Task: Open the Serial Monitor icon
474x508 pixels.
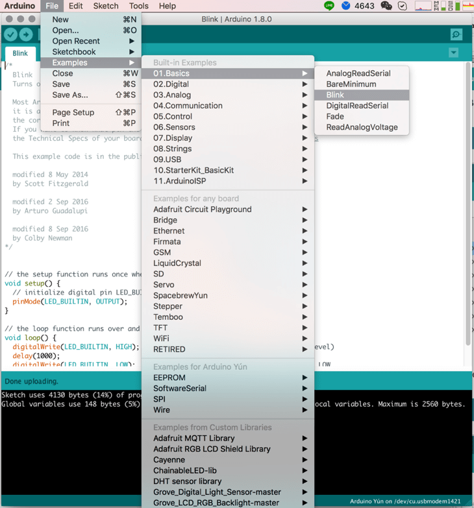Action: click(456, 34)
